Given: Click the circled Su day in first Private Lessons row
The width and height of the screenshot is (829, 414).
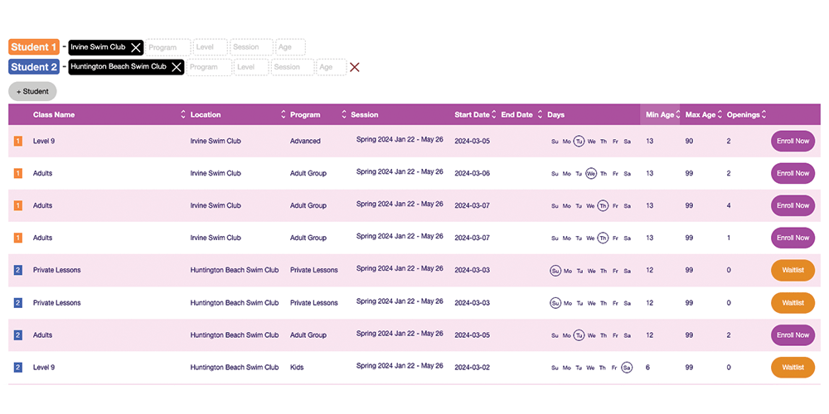Looking at the screenshot, I should (x=555, y=271).
